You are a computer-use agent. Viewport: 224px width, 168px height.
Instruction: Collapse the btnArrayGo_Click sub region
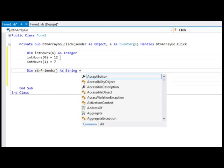[x=10, y=44]
